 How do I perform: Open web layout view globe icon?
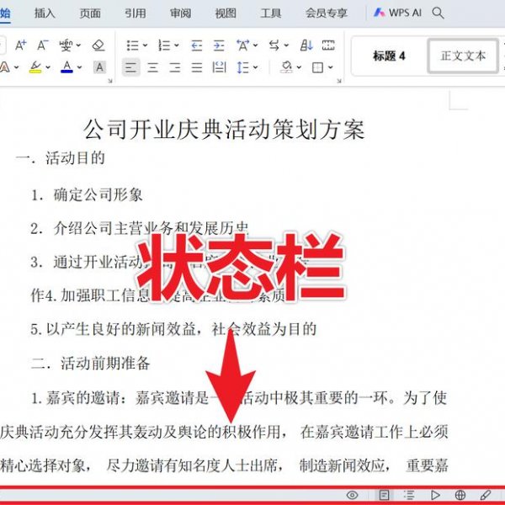click(x=460, y=496)
